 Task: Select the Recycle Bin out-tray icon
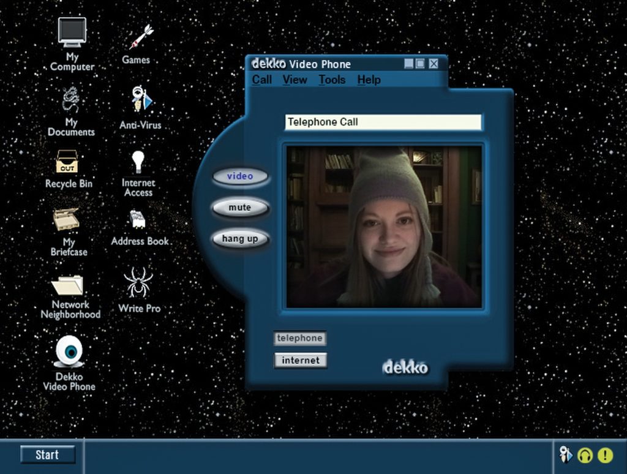[67, 162]
